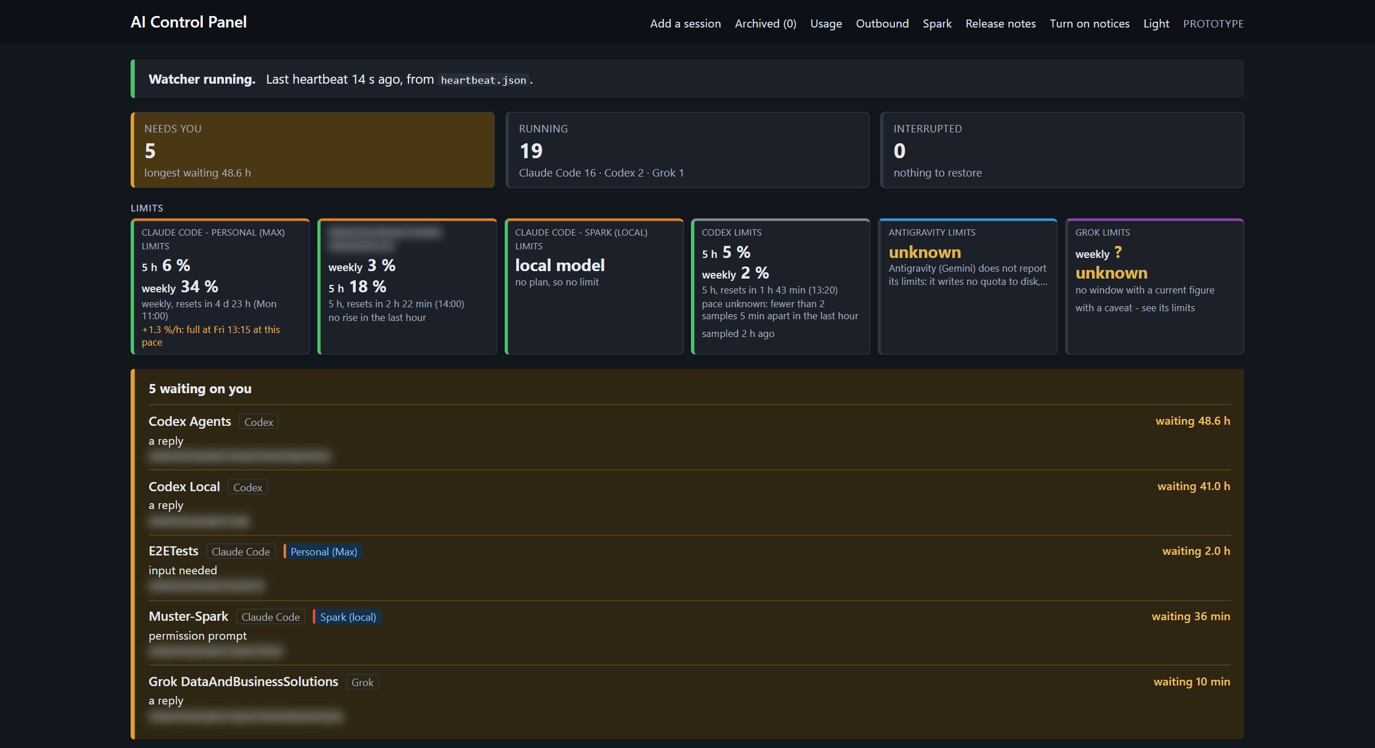Click the Grok tag beside DataAndBusinessSolutions
Image resolution: width=1375 pixels, height=748 pixels.
362,682
